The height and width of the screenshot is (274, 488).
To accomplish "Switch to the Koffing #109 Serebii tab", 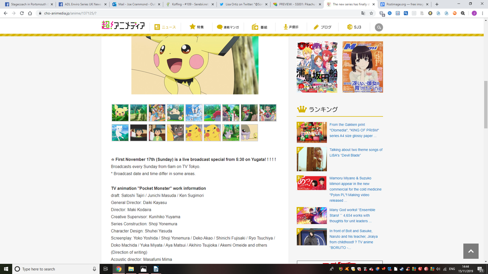I will (x=190, y=4).
